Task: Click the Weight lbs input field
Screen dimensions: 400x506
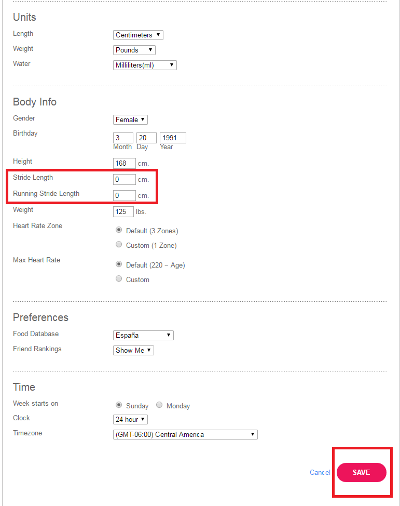Action: point(123,212)
